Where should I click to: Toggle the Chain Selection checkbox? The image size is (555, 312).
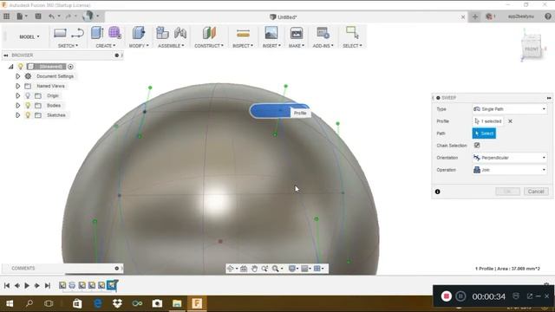click(x=477, y=146)
